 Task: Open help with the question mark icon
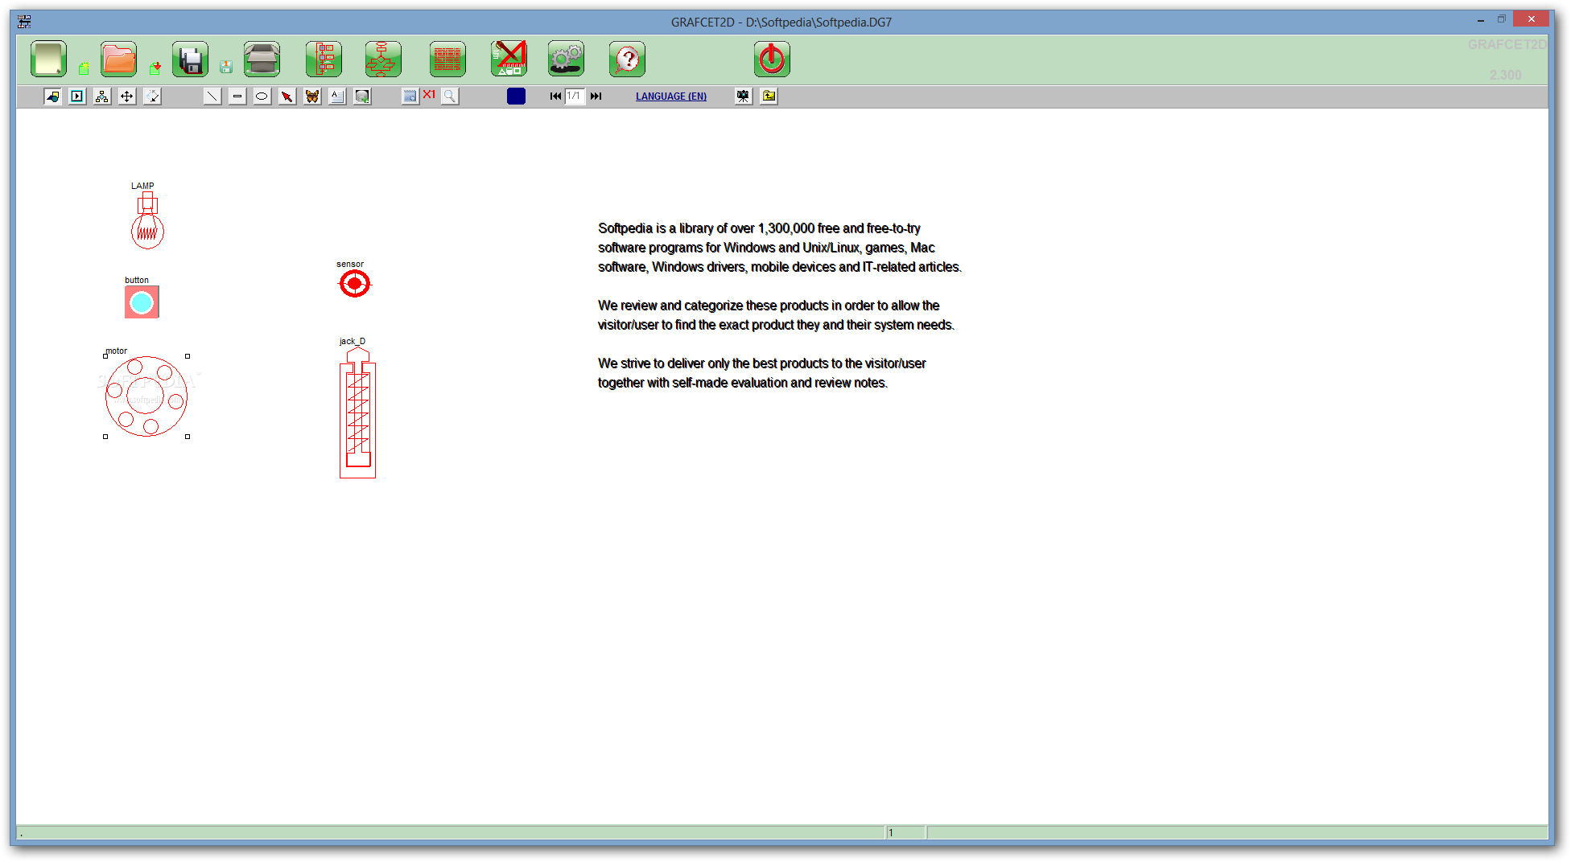tap(627, 60)
